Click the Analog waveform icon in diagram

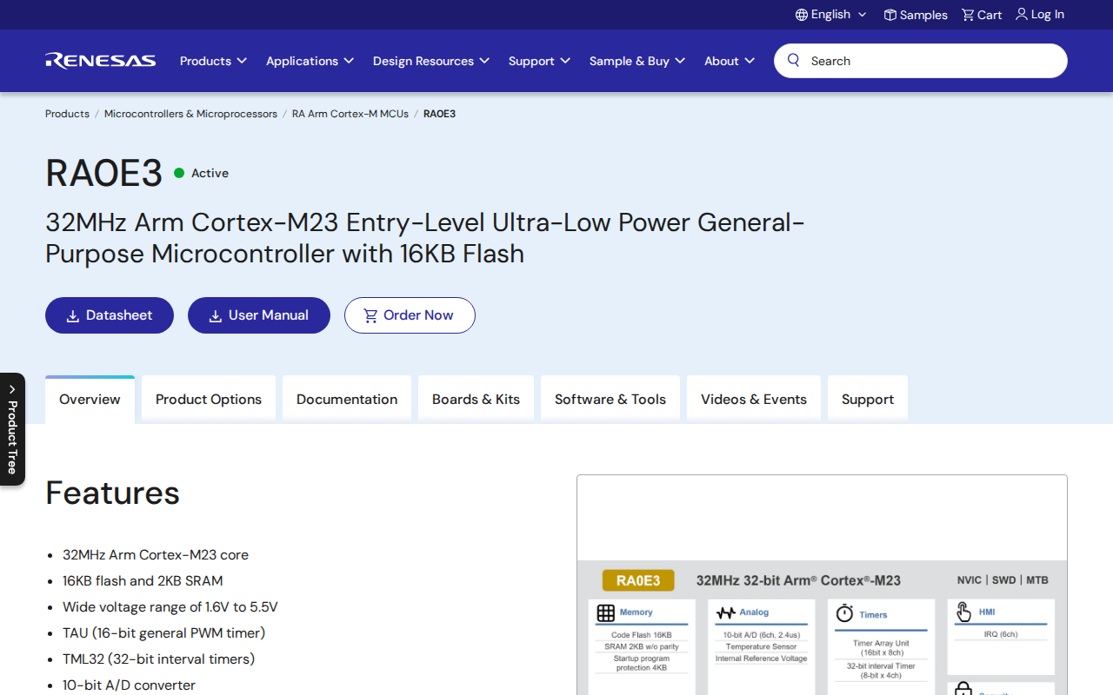tap(725, 613)
